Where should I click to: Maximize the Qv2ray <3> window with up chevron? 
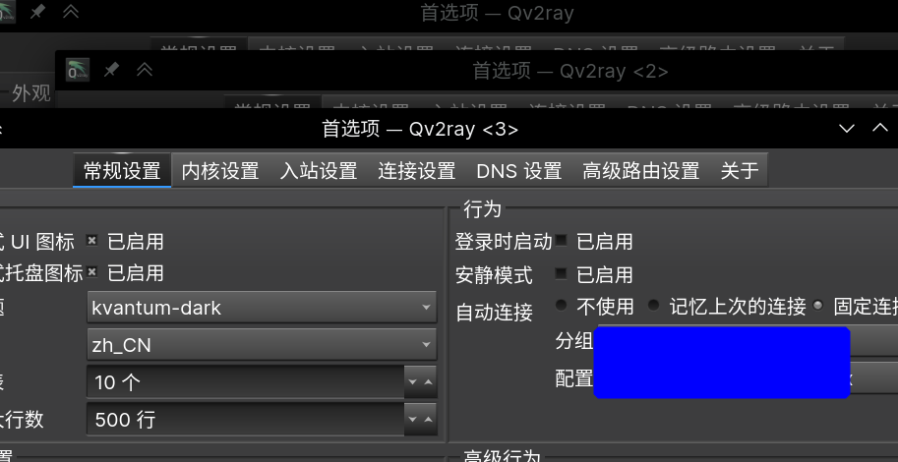pos(879,128)
